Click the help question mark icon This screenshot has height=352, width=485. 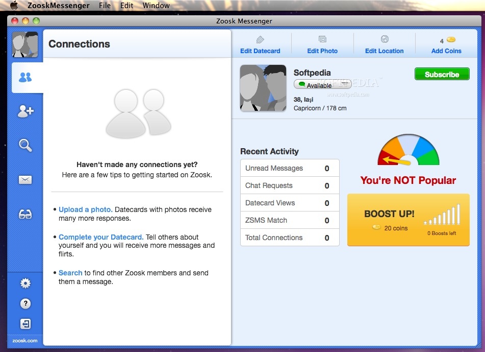(25, 303)
